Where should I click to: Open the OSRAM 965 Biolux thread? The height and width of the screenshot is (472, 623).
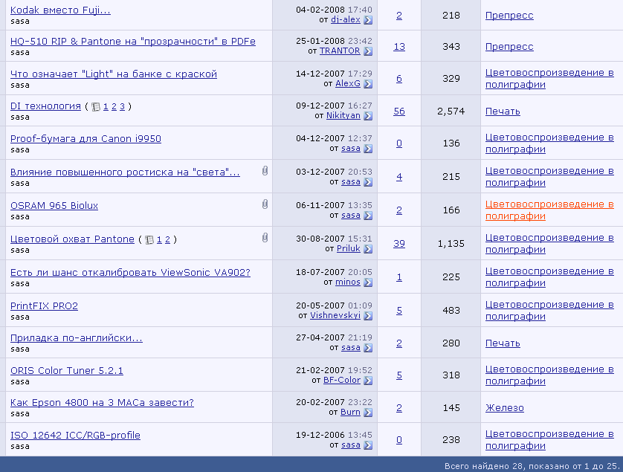coord(54,206)
